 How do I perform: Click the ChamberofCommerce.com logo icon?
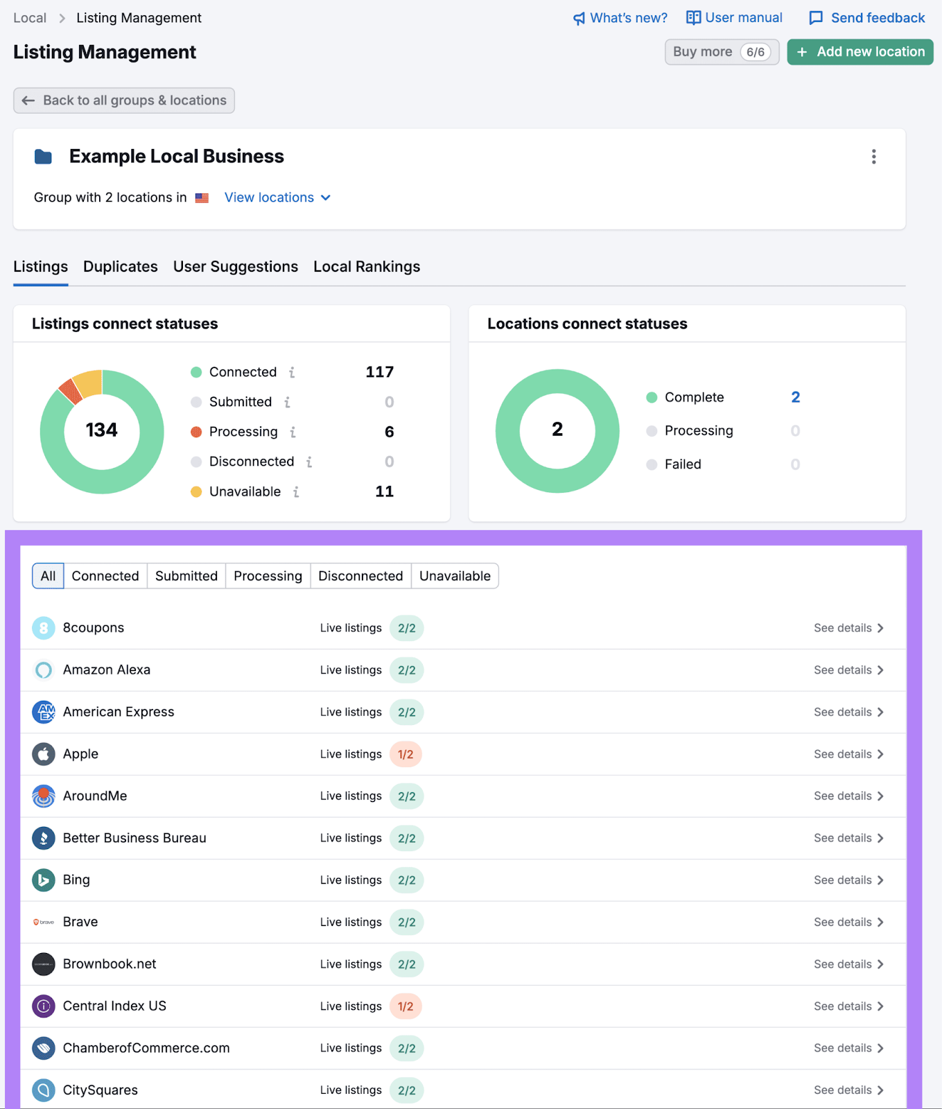coord(44,1048)
